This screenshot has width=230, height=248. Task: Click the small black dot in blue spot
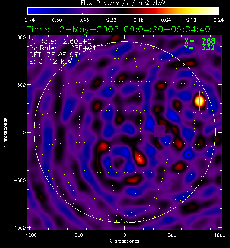pos(188,154)
